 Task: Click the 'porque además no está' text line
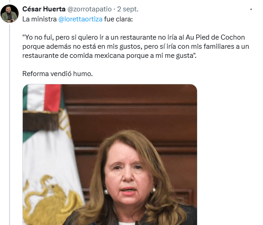(x=136, y=46)
